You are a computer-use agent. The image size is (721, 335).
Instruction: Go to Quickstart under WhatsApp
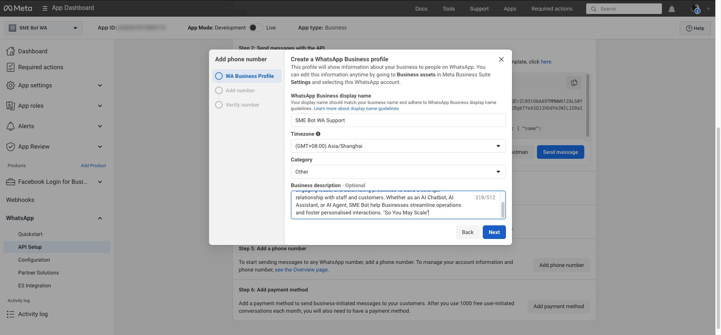30,234
